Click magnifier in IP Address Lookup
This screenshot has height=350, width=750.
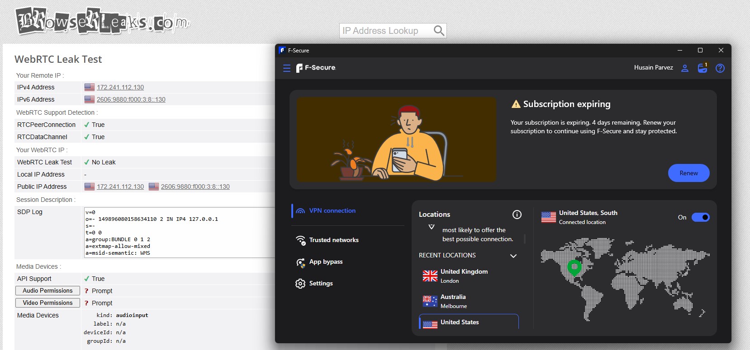point(439,31)
